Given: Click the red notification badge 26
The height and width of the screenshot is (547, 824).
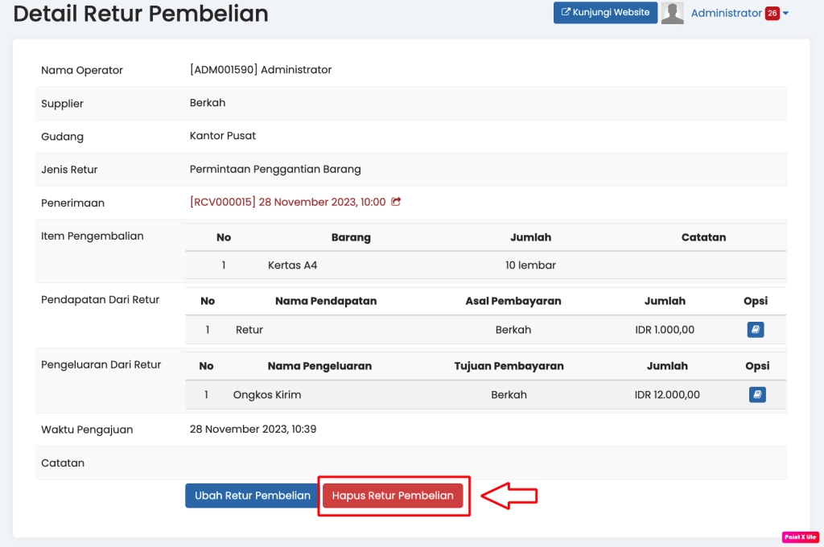Looking at the screenshot, I should click(x=772, y=14).
